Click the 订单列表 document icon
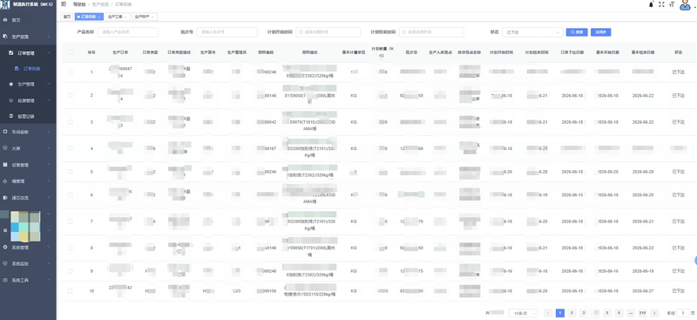 tap(17, 69)
